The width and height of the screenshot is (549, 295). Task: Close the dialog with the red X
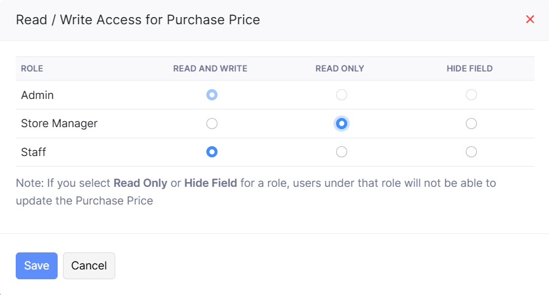coord(530,20)
